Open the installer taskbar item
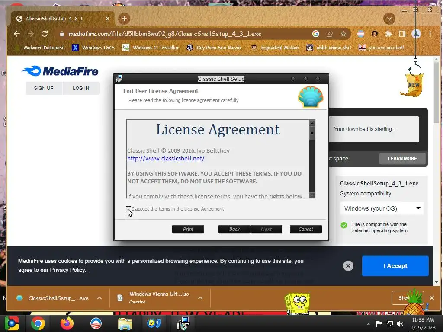443x332 pixels. click(183, 323)
